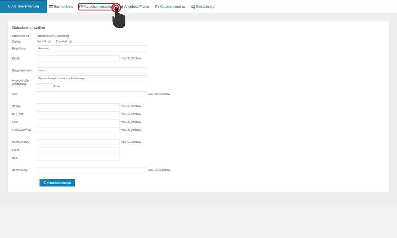
Task: Enable the Bezahlt checkbox
Action: pyautogui.click(x=49, y=41)
